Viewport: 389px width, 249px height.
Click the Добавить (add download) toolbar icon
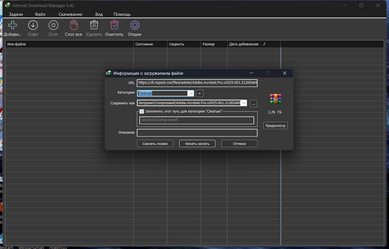(13, 25)
